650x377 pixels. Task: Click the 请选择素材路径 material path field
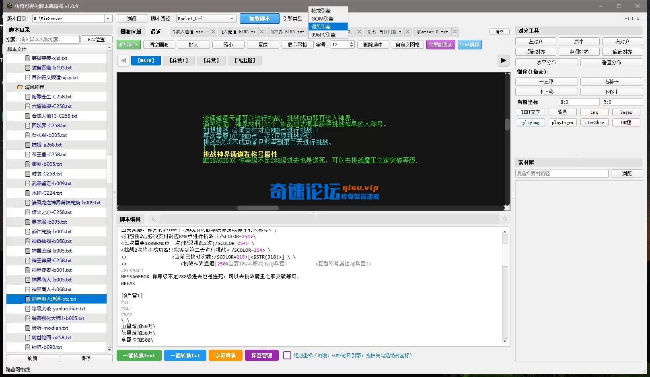562,173
